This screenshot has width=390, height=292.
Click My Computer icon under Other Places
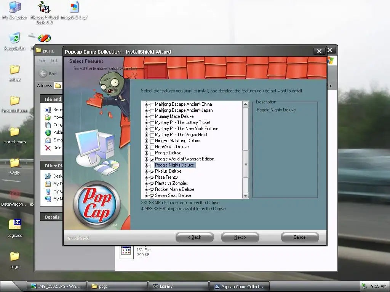coord(48,192)
